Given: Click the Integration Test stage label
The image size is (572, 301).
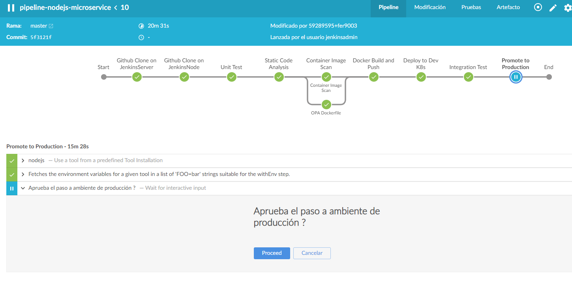Looking at the screenshot, I should click(x=468, y=67).
